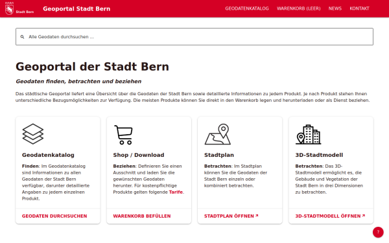The image size is (389, 243).
Task: Open Kontakt in the top navigation
Action: [359, 8]
